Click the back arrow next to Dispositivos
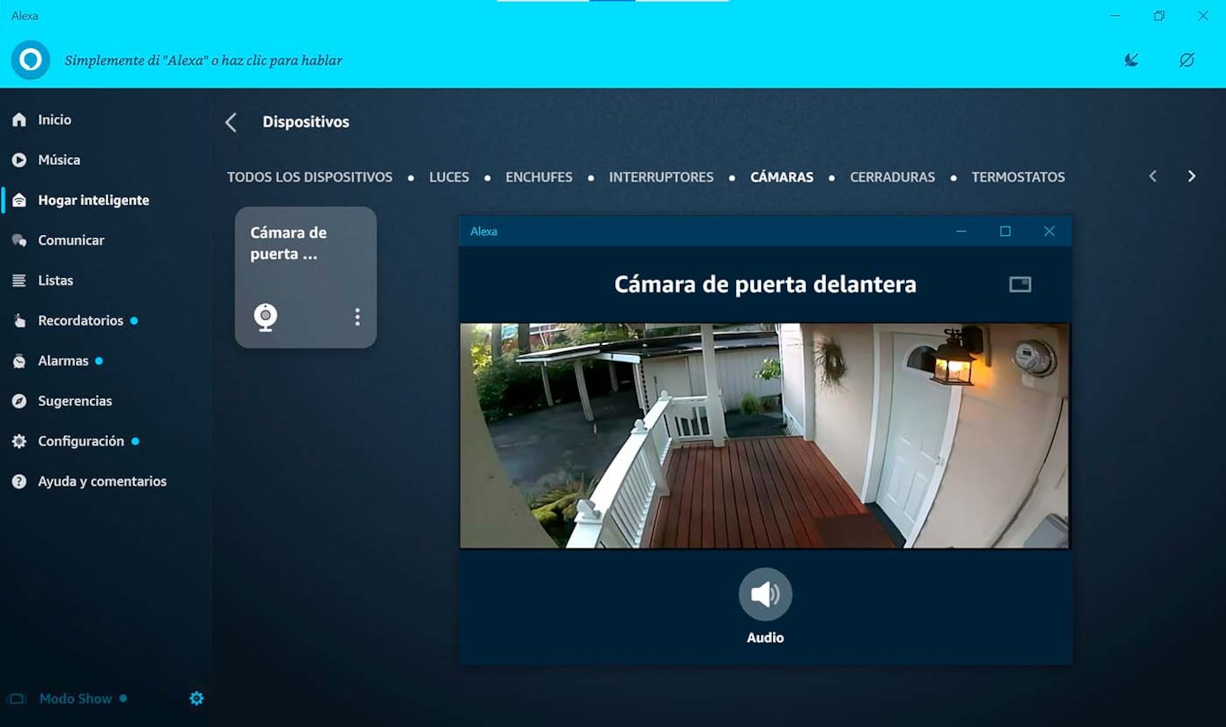 [x=231, y=123]
